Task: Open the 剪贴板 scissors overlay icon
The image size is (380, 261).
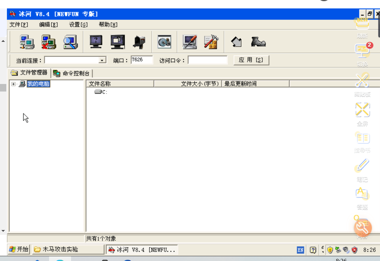Action: tap(363, 85)
